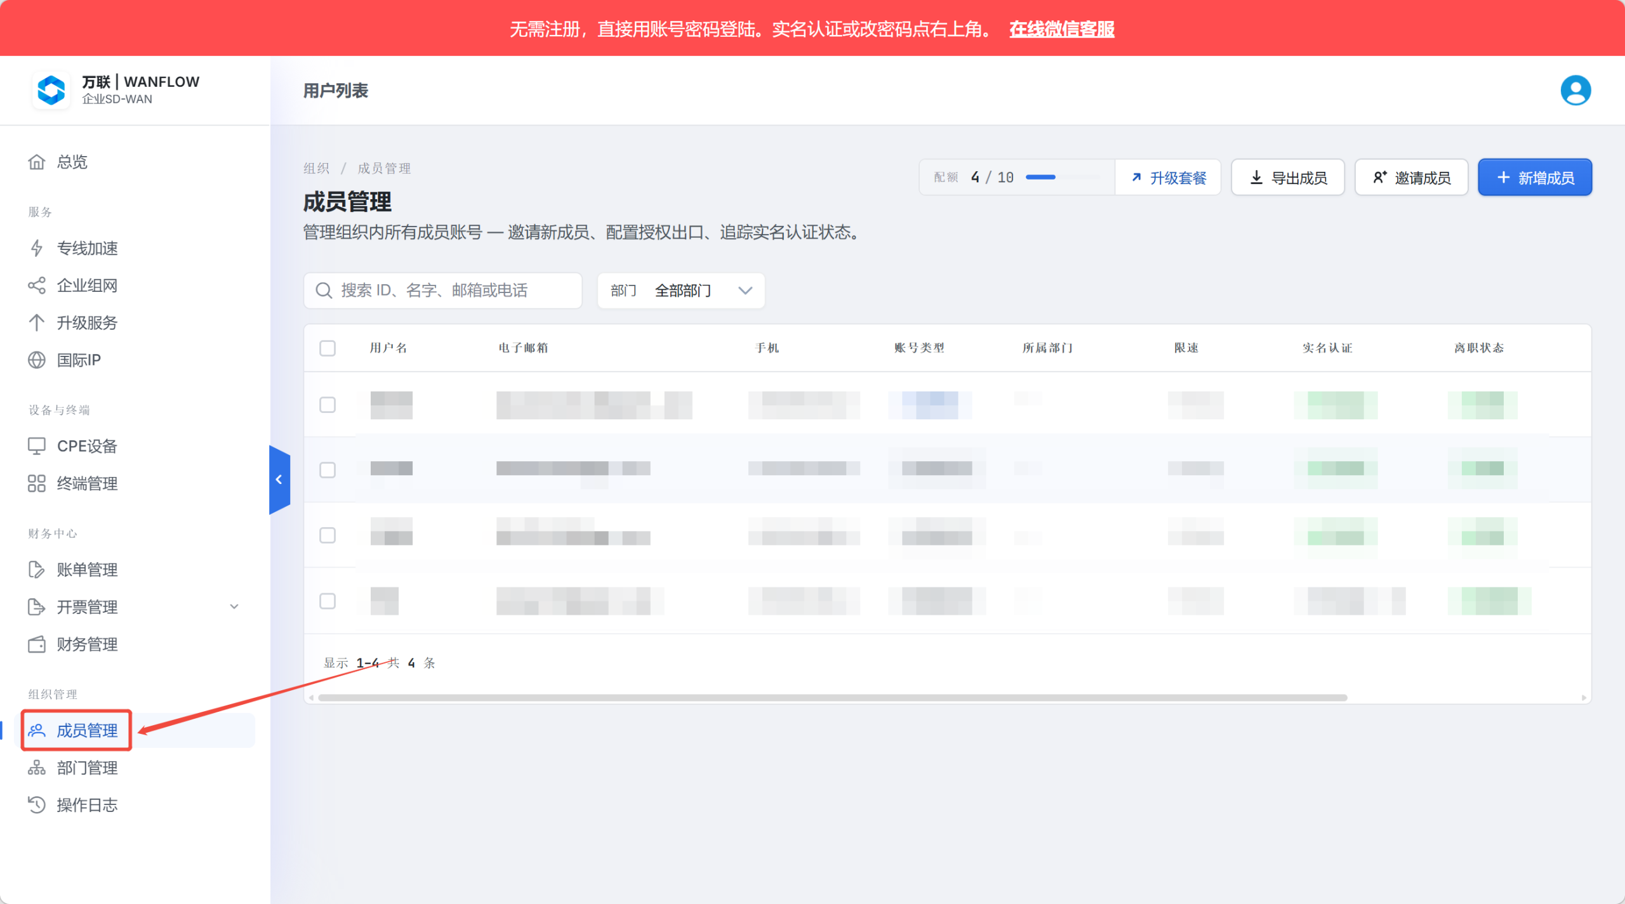1625x904 pixels.
Task: Click the 实名认证 column header
Action: 1327,348
